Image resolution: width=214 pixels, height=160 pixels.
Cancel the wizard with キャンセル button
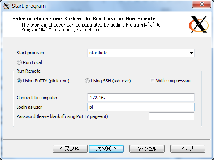pyautogui.click(x=147, y=149)
